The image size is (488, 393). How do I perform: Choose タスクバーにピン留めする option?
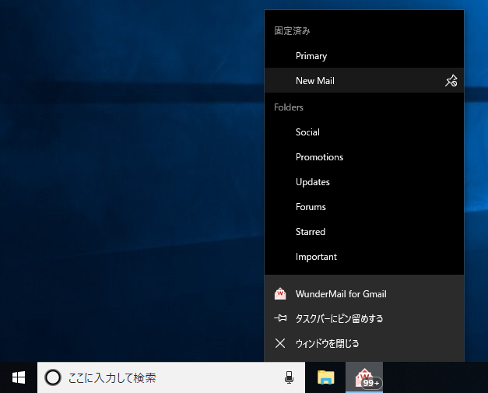pyautogui.click(x=364, y=318)
